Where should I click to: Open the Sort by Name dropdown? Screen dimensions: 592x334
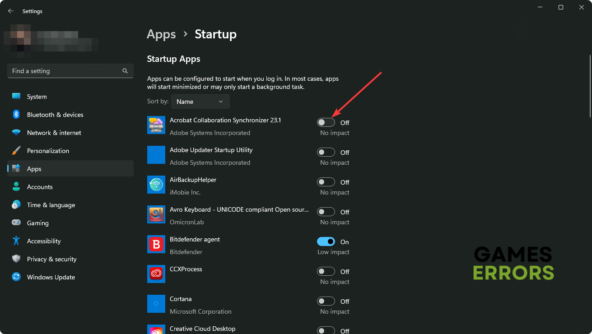[x=200, y=102]
